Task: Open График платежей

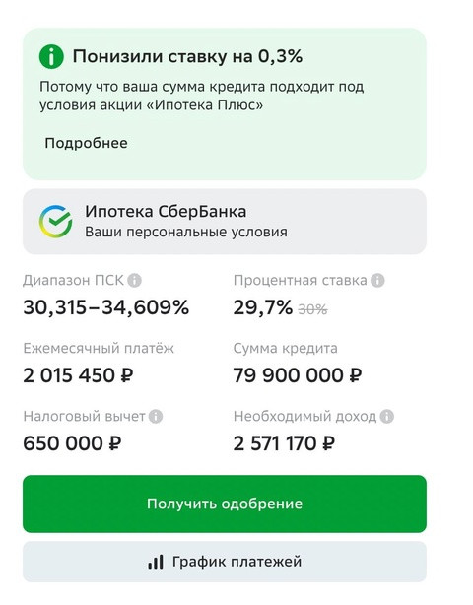Action: pyautogui.click(x=225, y=562)
